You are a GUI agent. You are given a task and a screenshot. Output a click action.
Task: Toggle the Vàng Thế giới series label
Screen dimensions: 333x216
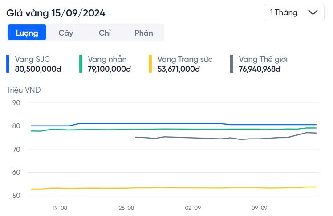click(x=266, y=59)
